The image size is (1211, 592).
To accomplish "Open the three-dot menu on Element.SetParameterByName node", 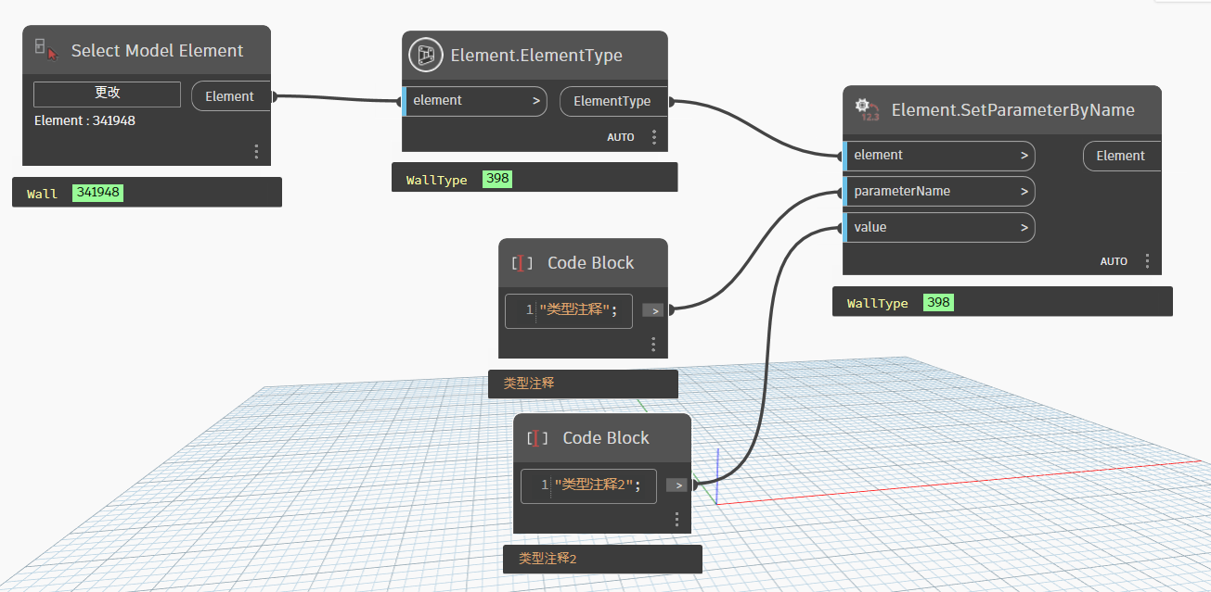I will 1148,261.
